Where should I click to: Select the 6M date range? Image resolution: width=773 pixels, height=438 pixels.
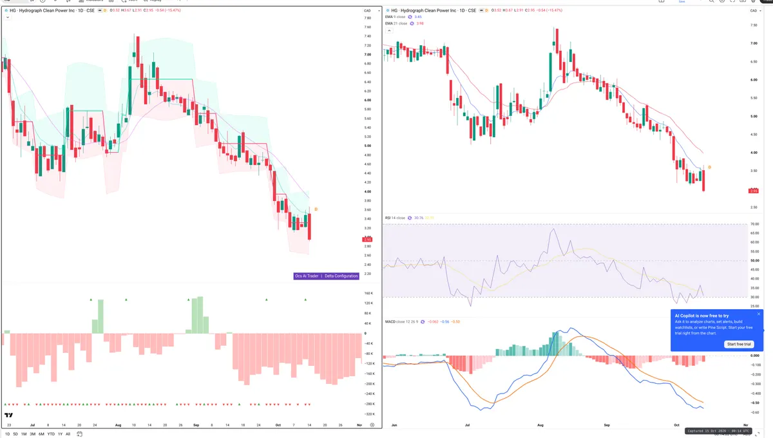[x=41, y=434]
